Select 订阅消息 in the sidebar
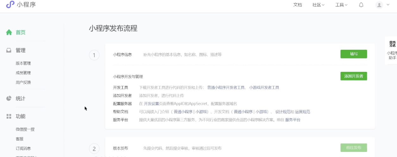The width and height of the screenshot is (397, 157). (x=23, y=148)
